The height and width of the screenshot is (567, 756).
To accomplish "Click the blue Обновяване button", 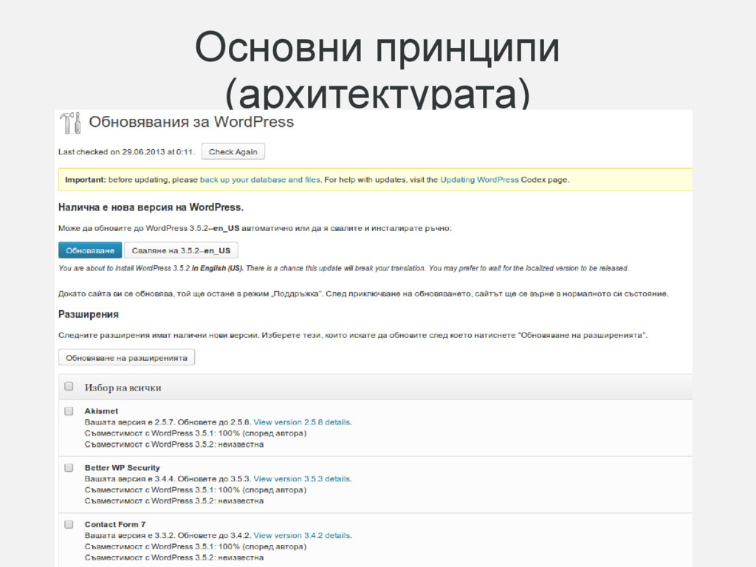I will (x=90, y=250).
